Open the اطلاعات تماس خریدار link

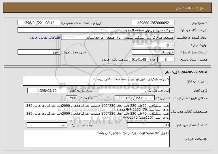[45, 38]
